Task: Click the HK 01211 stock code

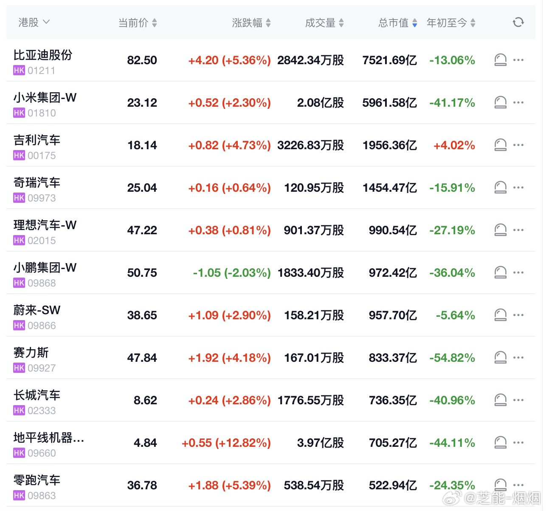Action: (34, 71)
